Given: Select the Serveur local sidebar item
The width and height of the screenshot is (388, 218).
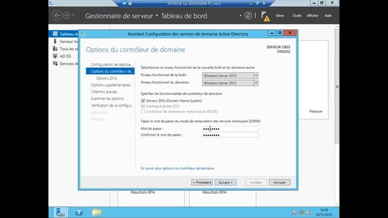Looking at the screenshot, I should [x=65, y=41].
